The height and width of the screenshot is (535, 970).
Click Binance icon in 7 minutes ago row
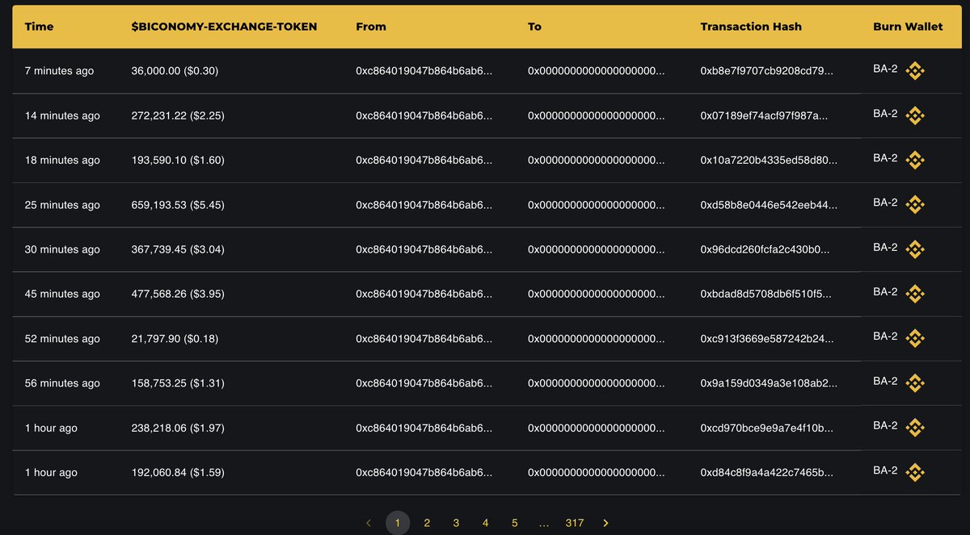pos(914,71)
